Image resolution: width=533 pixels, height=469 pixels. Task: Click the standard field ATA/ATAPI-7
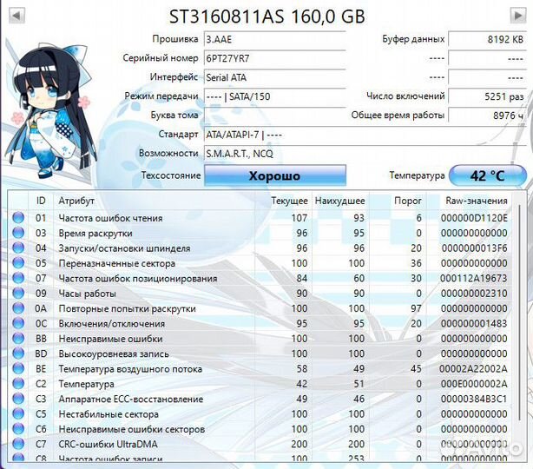click(x=365, y=135)
